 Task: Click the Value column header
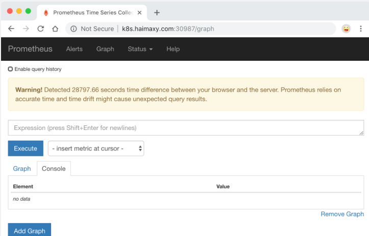[223, 187]
